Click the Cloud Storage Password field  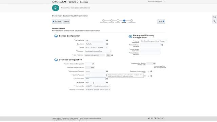[150, 53]
